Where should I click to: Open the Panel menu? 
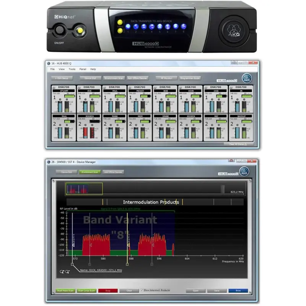tap(82, 69)
